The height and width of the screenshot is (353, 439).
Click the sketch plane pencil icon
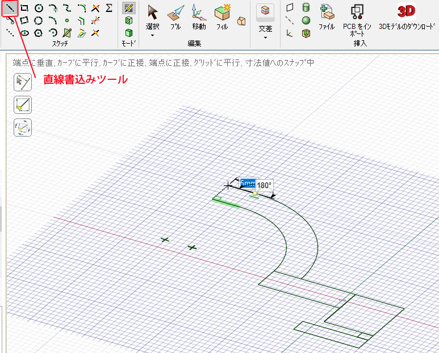point(67,33)
